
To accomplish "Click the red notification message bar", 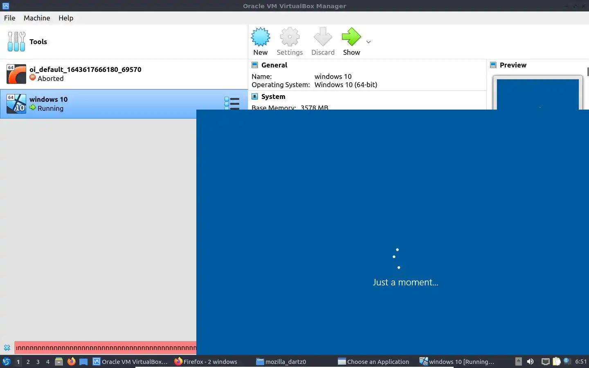I will [106, 348].
